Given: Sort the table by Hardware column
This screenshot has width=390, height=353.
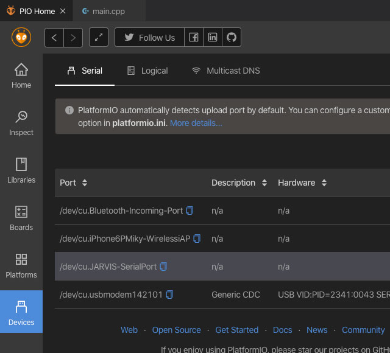Looking at the screenshot, I should [x=324, y=183].
